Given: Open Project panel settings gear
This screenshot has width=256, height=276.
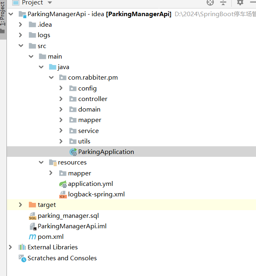Looking at the screenshot, I should point(240,2).
